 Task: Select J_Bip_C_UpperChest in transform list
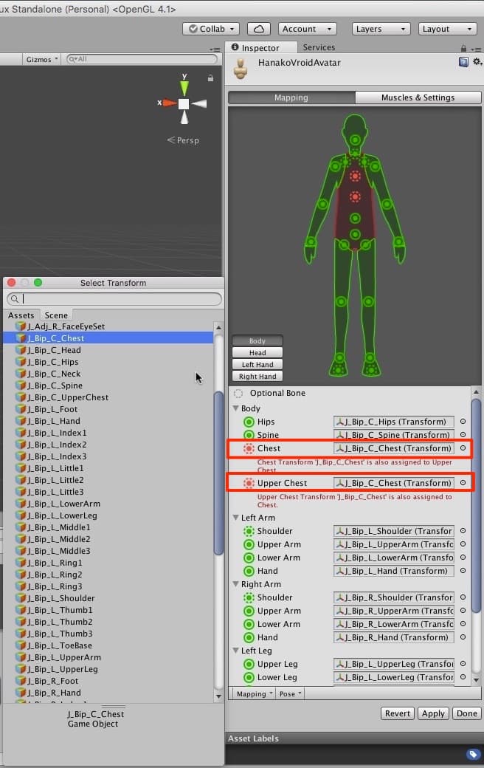click(68, 397)
